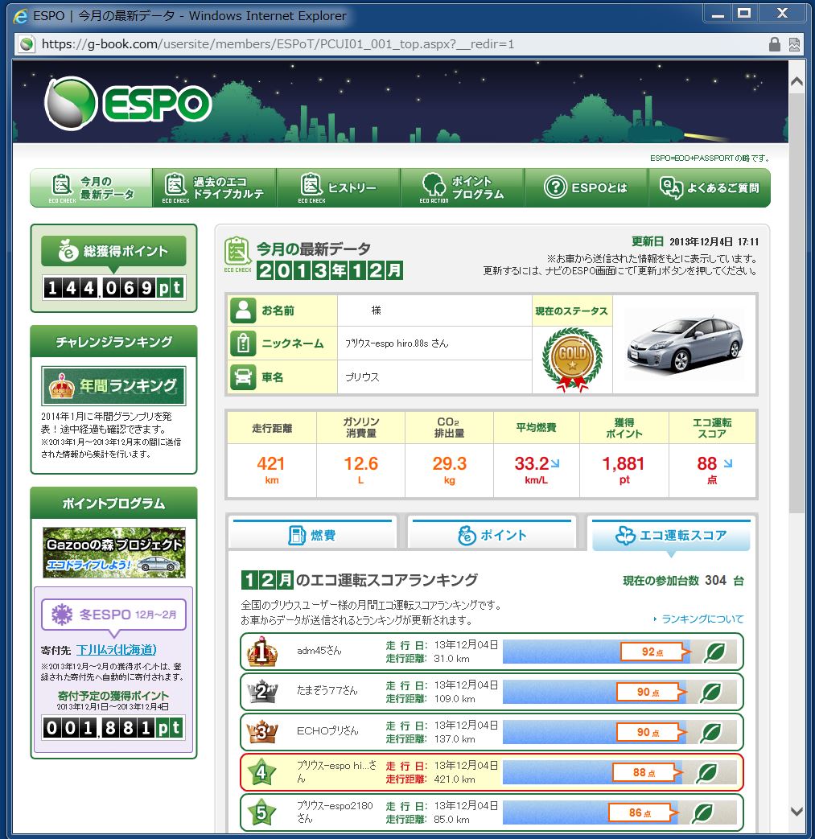Viewport: 815px width, 839px height.
Task: Open the ポイントプログラム navigation tab
Action: tap(463, 187)
